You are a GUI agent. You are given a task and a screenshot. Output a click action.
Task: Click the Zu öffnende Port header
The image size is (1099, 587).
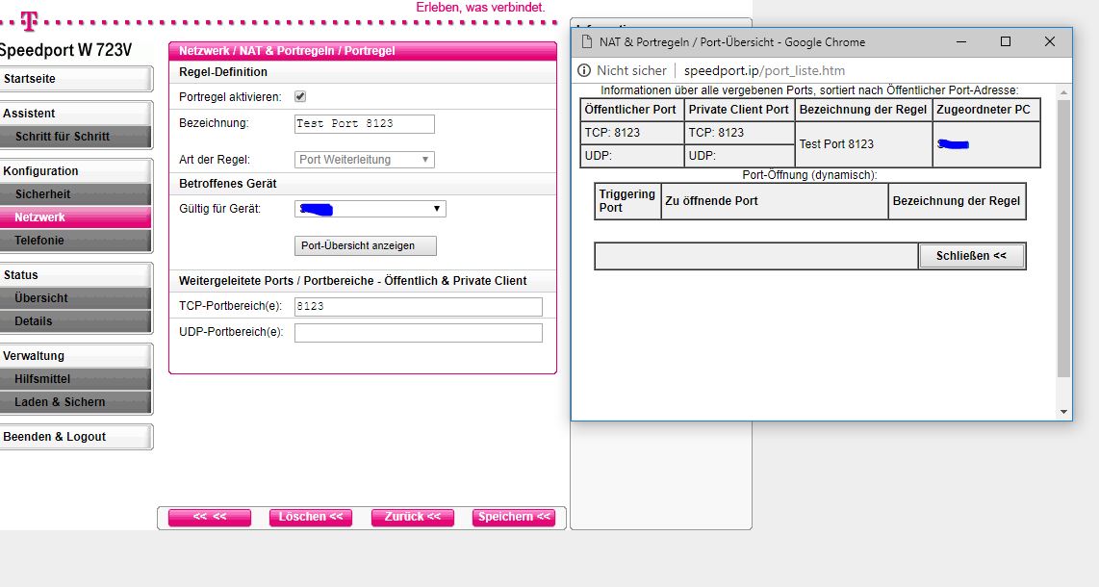click(x=774, y=201)
